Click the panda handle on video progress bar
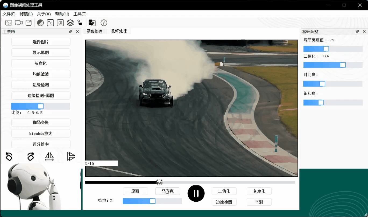This screenshot has height=217, width=368. coord(159,182)
